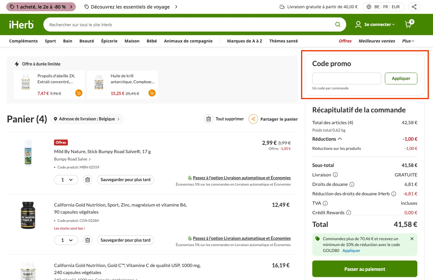Image resolution: width=433 pixels, height=280 pixels.
Task: Expand the Plus menu
Action: coord(408,41)
